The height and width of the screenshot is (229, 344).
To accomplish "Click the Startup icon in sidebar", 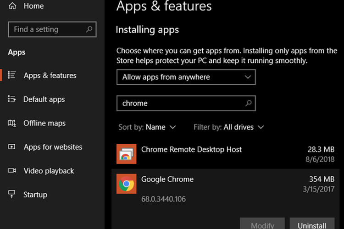I will pos(12,195).
